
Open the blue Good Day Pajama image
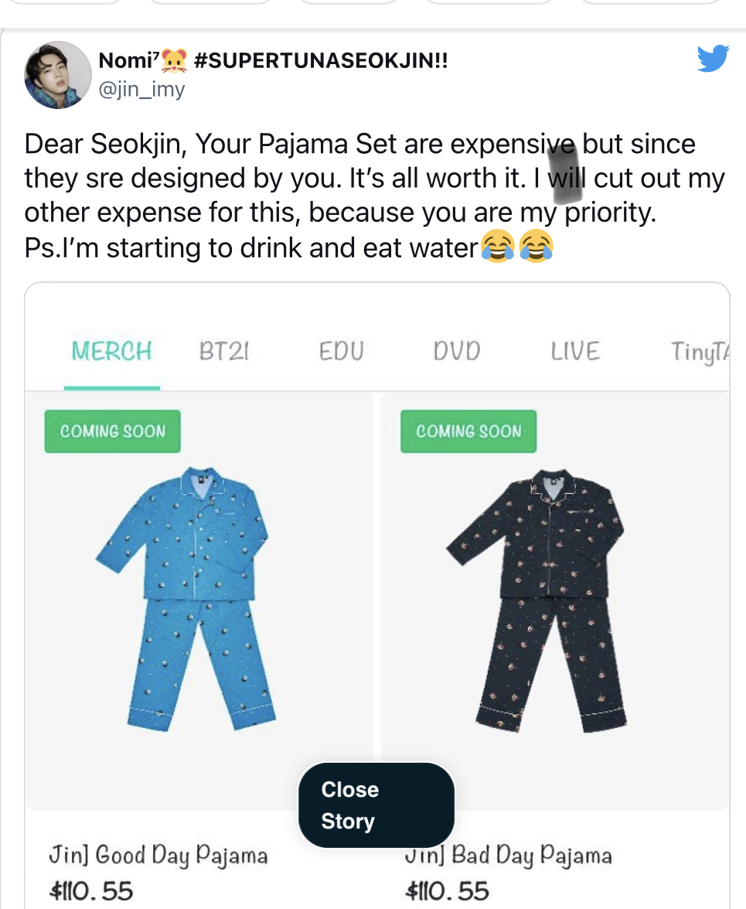(186, 599)
